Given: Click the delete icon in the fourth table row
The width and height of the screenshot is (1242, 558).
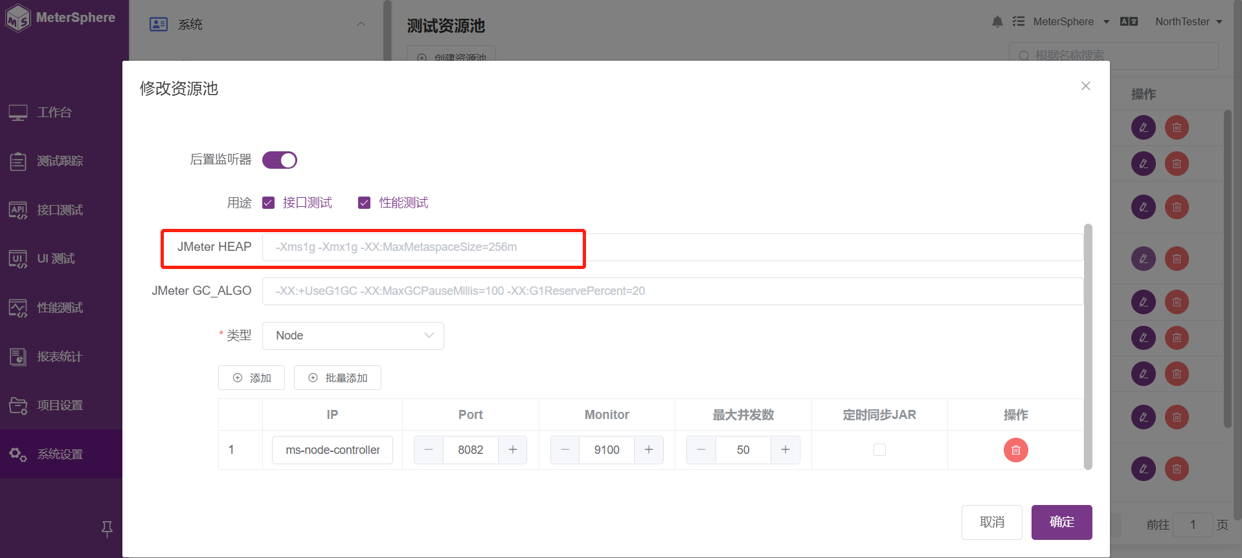Looking at the screenshot, I should click(x=1177, y=259).
